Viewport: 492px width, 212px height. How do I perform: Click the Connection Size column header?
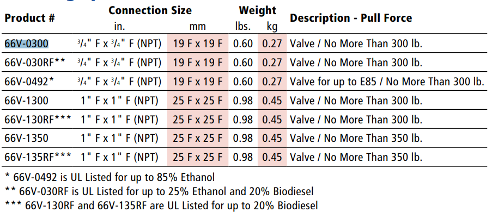click(150, 10)
